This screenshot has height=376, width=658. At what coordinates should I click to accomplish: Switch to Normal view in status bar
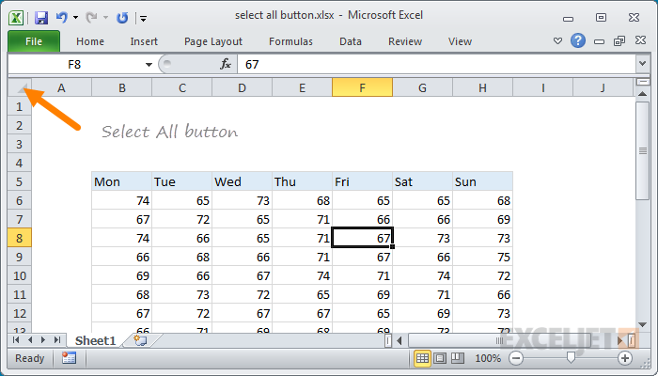point(423,358)
